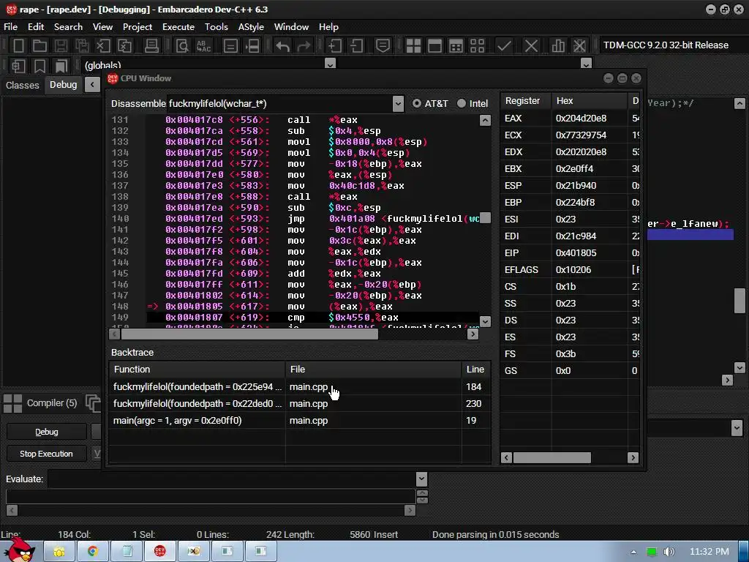Viewport: 749px width, 562px height.
Task: Select the backtrace row at line 184
Action: coord(299,386)
